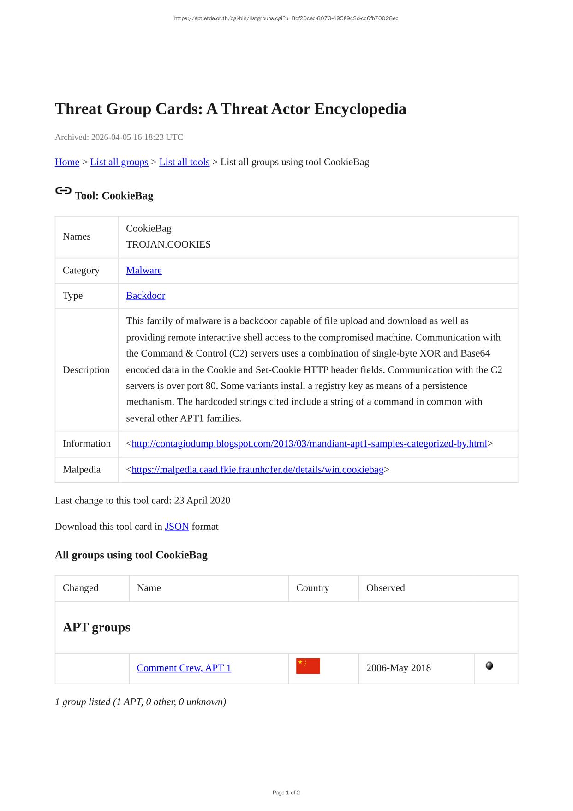Click the Changed column header

(81, 588)
